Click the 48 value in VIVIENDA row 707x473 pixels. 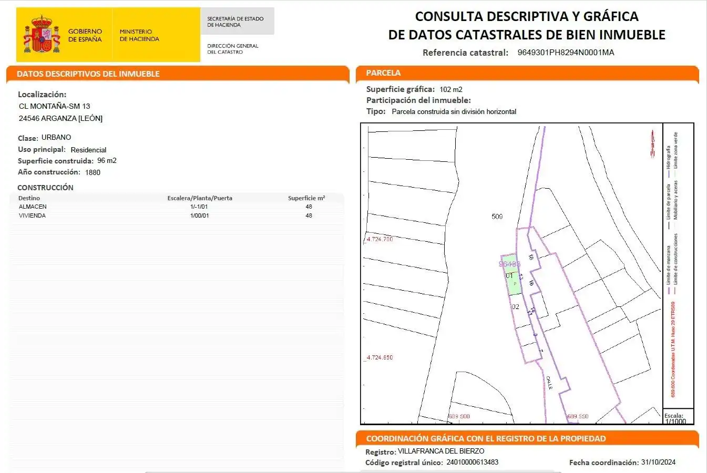tap(309, 215)
